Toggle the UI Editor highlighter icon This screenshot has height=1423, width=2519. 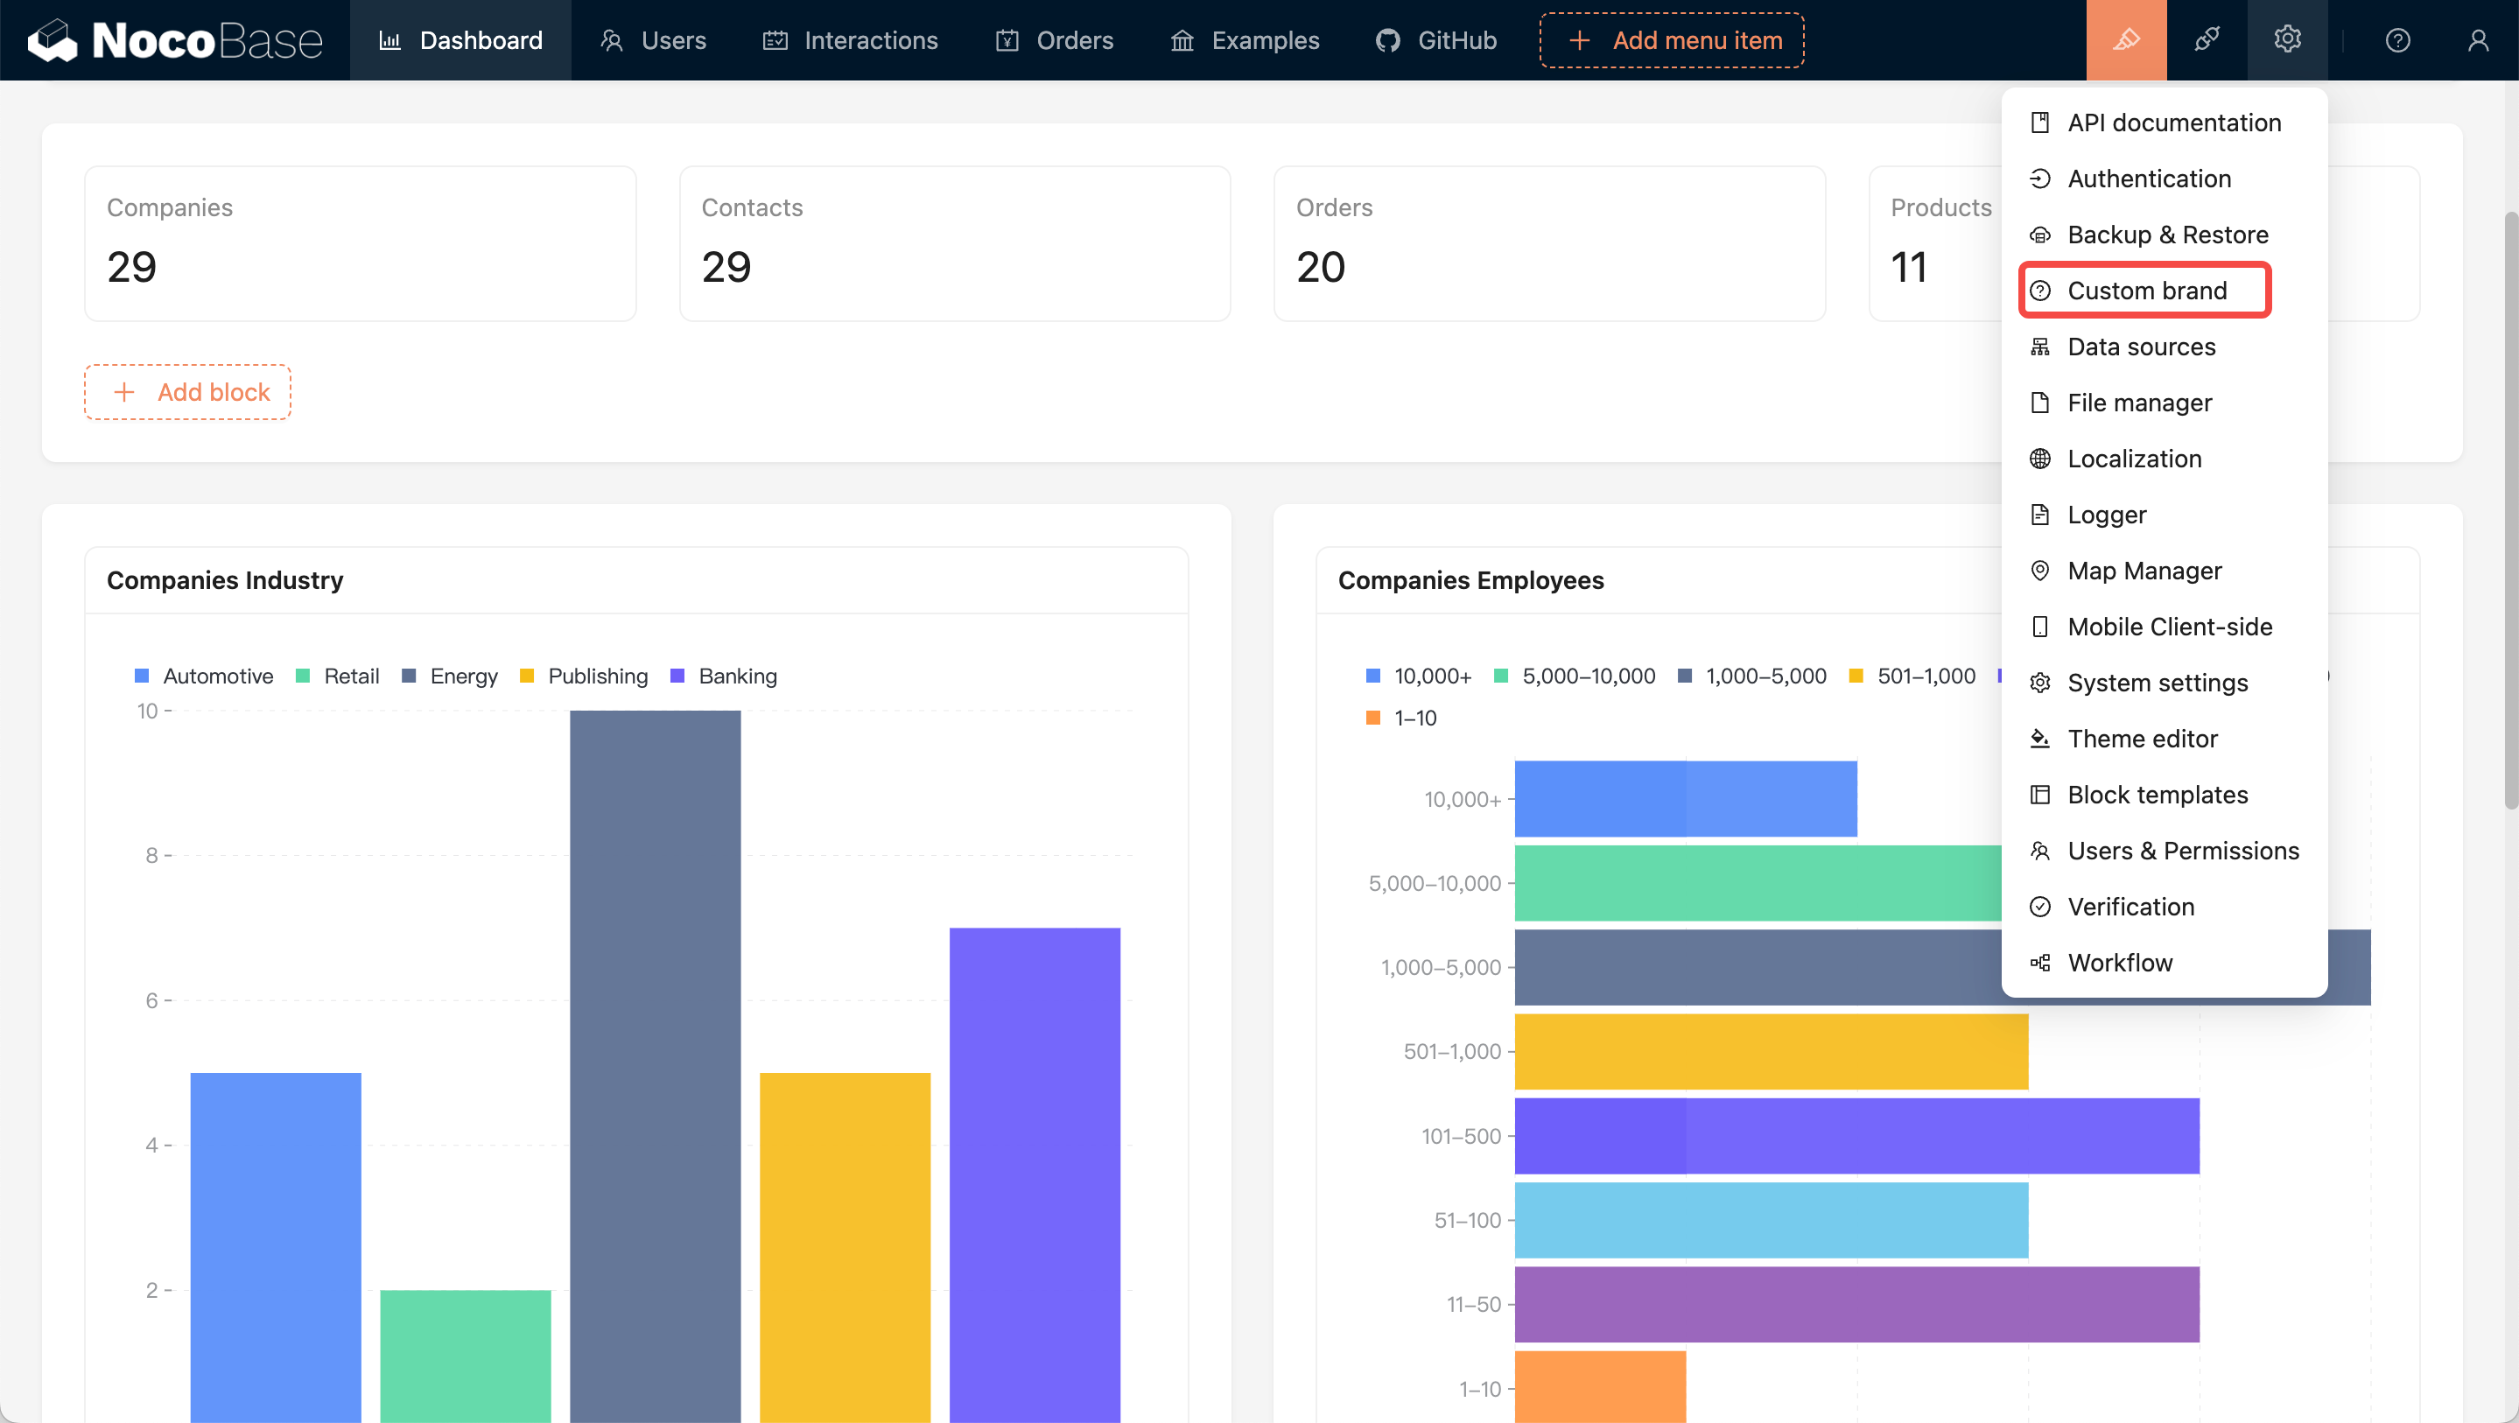tap(2126, 40)
